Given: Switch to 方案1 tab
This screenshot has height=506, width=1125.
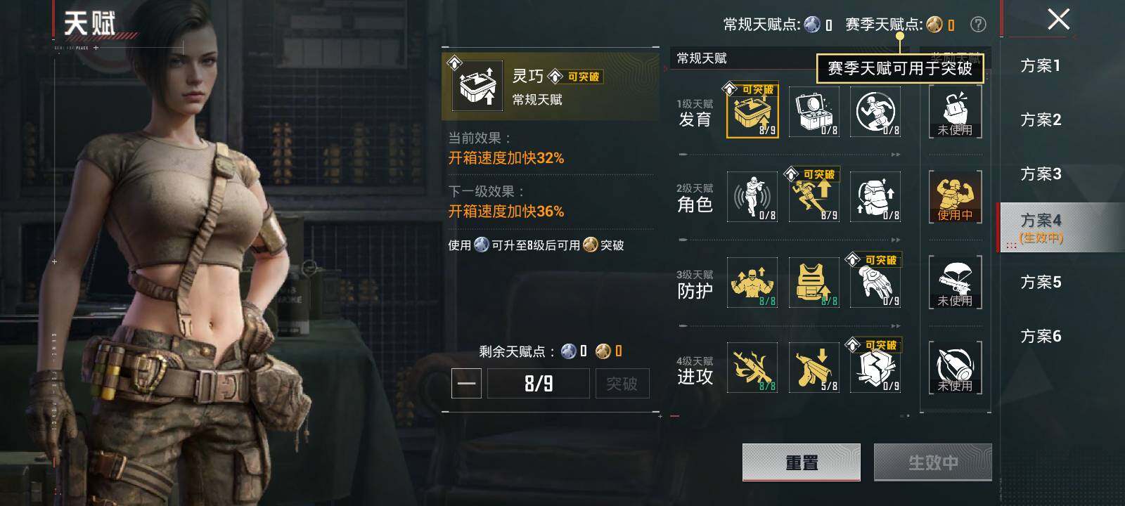Looking at the screenshot, I should click(x=1041, y=66).
